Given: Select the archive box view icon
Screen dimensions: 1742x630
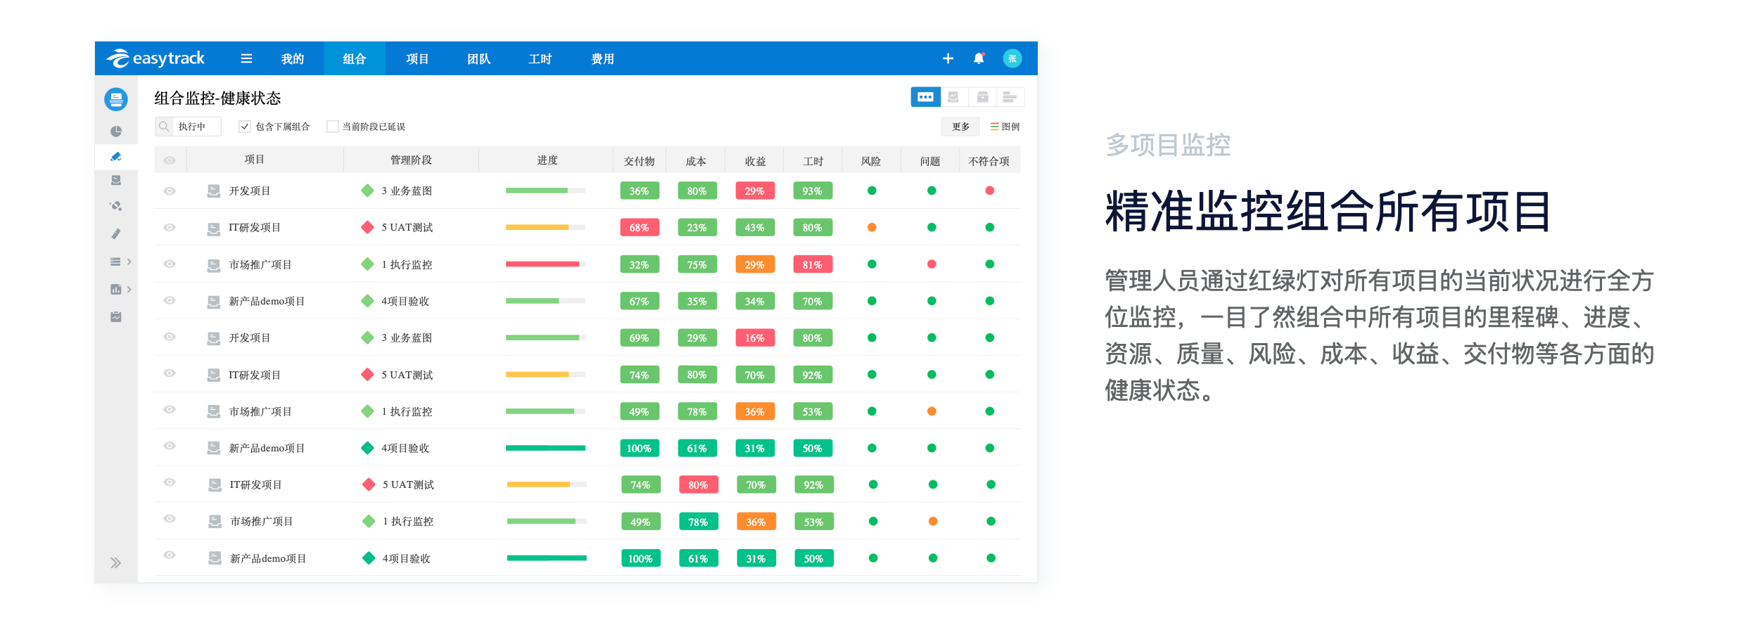Looking at the screenshot, I should [982, 97].
